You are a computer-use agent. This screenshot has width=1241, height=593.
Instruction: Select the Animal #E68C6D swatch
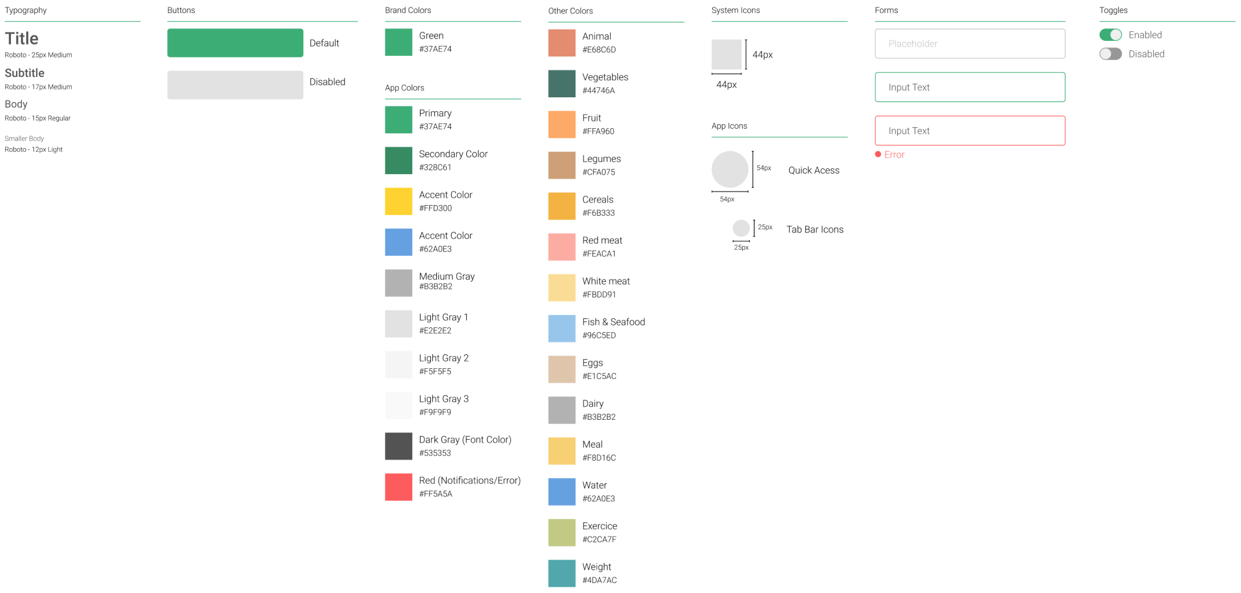tap(561, 42)
